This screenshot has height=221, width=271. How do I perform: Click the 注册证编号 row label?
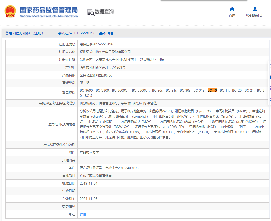click(67, 44)
